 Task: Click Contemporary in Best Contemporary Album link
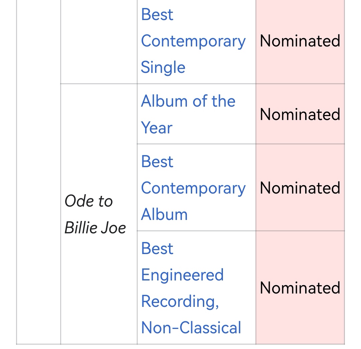pyautogui.click(x=193, y=188)
